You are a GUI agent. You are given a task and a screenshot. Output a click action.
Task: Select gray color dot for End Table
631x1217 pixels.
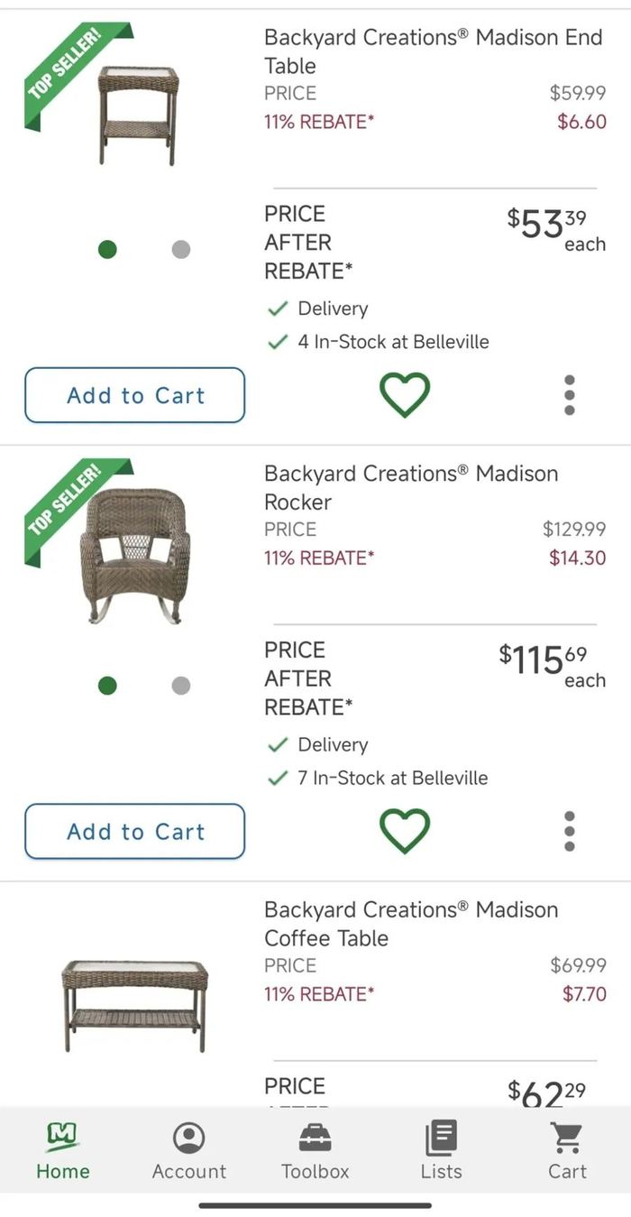181,249
